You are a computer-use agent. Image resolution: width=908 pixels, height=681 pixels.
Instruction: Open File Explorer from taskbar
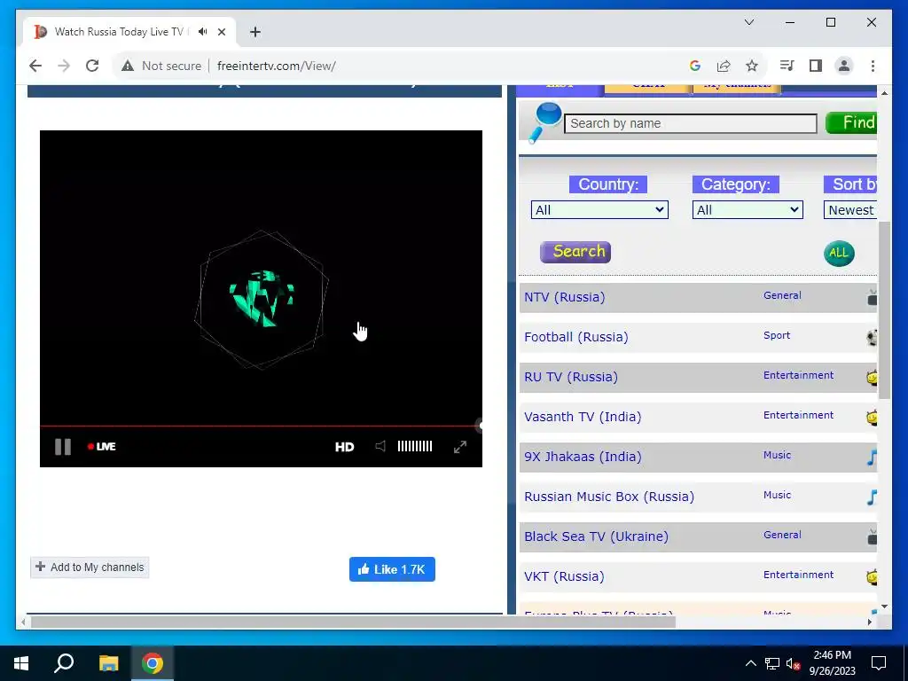point(108,663)
